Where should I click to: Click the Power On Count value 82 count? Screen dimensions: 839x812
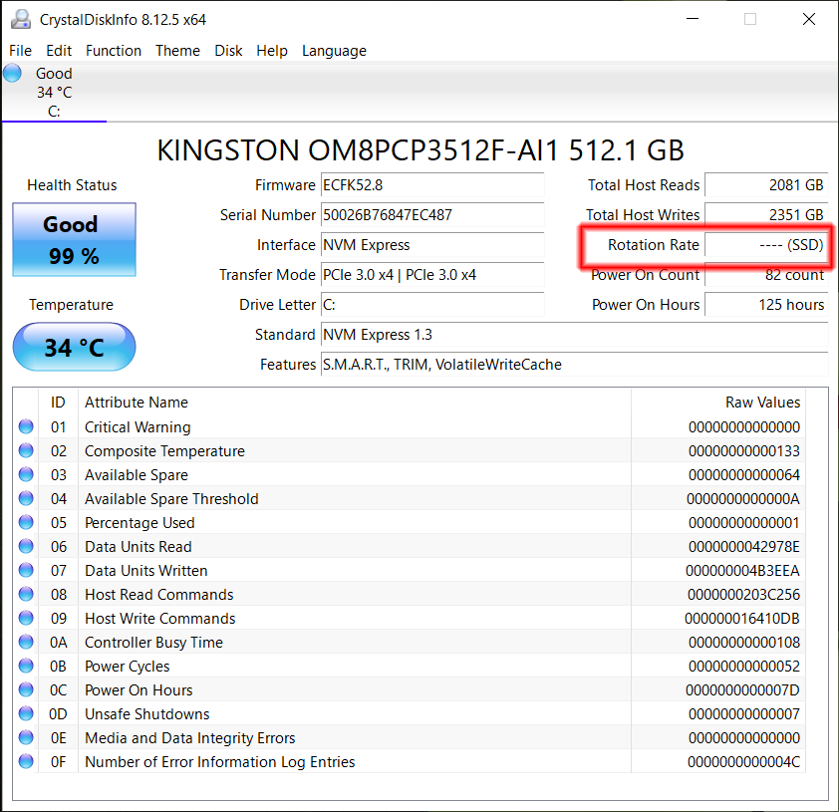coord(766,275)
